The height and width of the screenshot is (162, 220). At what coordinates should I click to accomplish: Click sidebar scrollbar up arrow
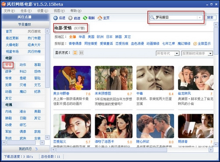tap(47, 31)
